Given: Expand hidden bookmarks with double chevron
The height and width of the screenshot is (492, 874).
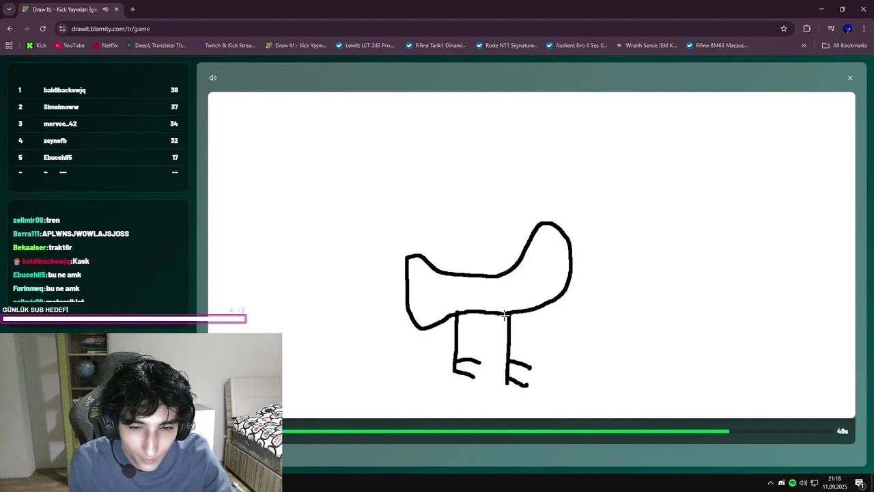Looking at the screenshot, I should pos(804,46).
